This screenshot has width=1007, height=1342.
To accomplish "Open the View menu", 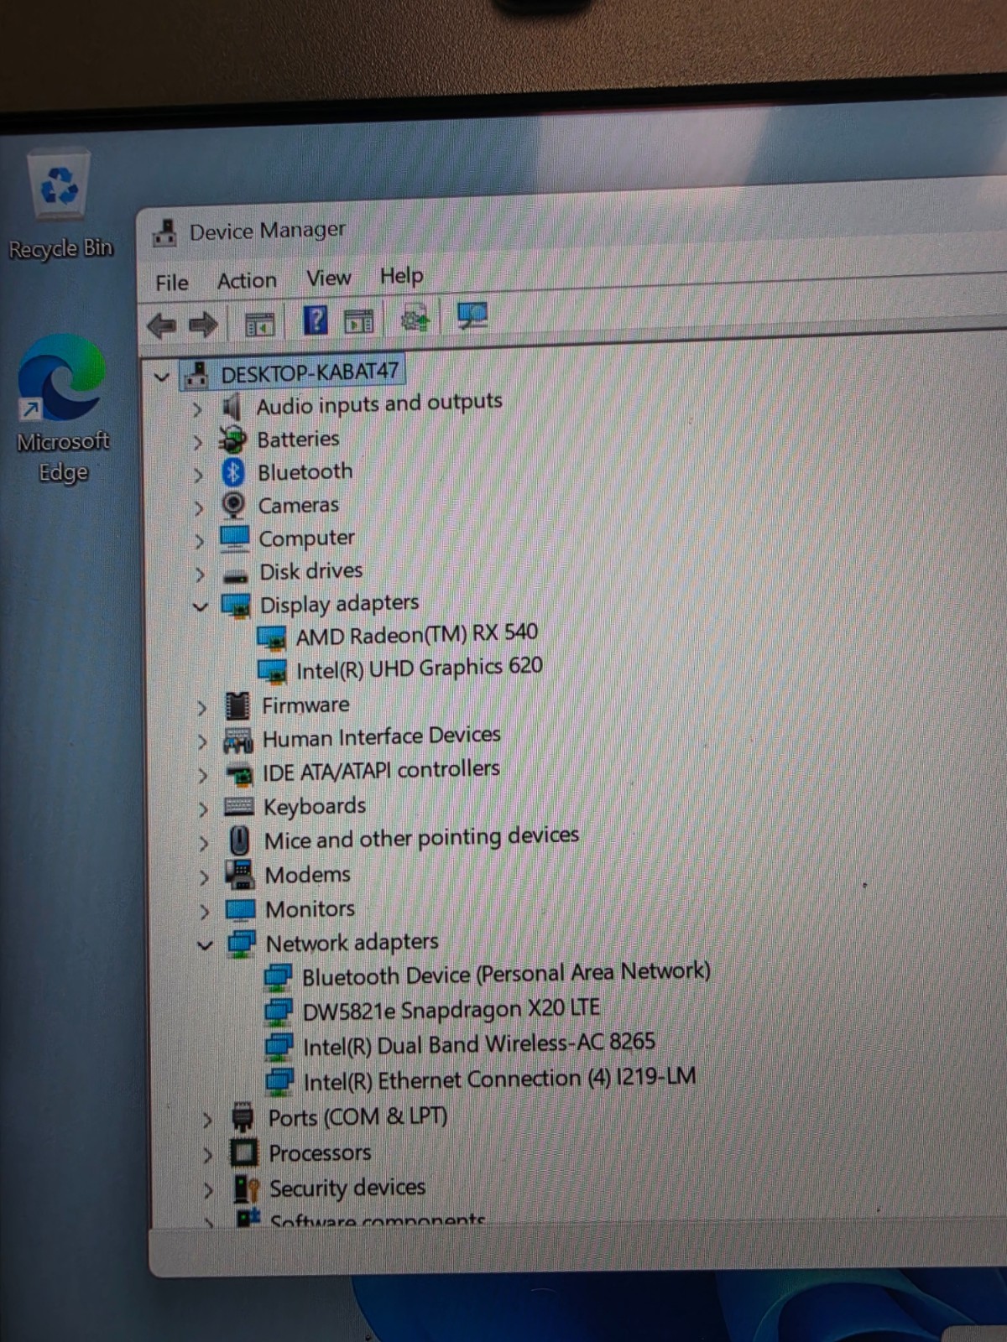I will (328, 278).
